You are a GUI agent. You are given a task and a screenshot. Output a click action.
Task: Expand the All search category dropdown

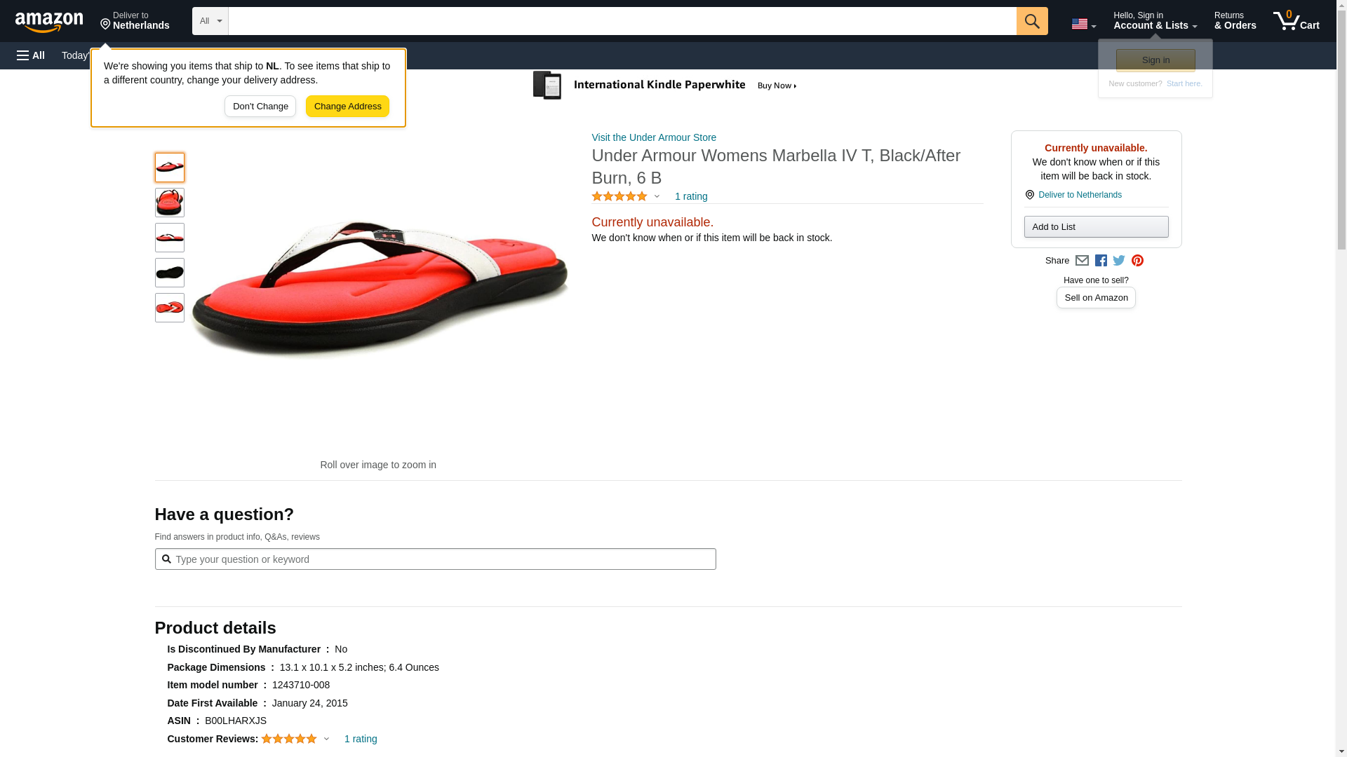click(210, 21)
